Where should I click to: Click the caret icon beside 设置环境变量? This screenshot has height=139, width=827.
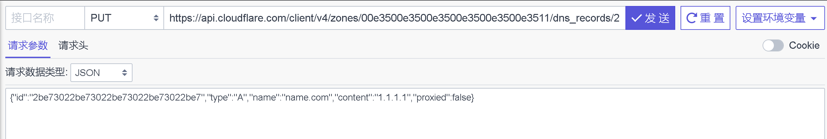(814, 19)
